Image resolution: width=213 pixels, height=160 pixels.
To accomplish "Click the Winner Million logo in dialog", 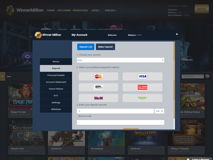I will (38, 35).
